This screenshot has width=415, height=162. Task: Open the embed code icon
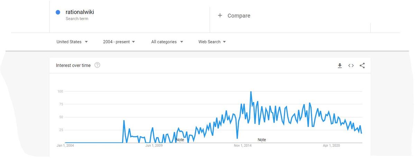(351, 66)
